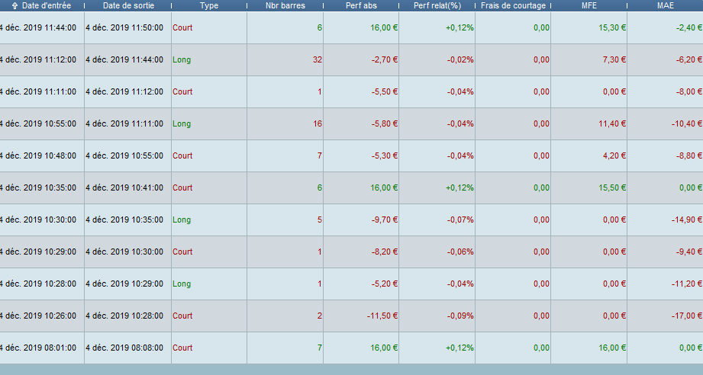Click the Perf abs column header
This screenshot has width=703, height=375.
point(361,5)
